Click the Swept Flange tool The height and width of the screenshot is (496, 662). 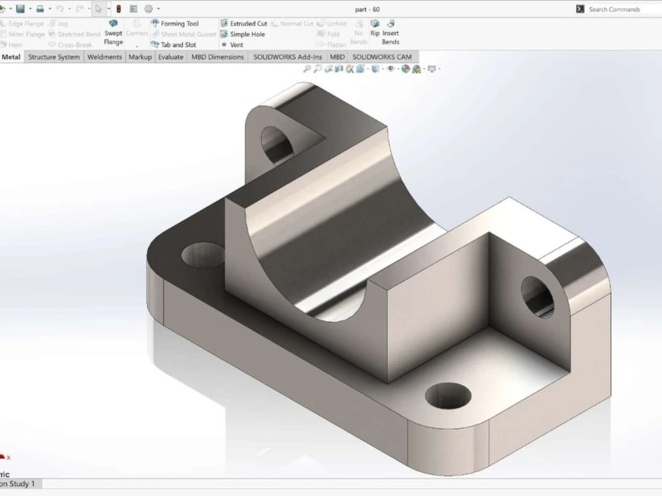[x=113, y=32]
